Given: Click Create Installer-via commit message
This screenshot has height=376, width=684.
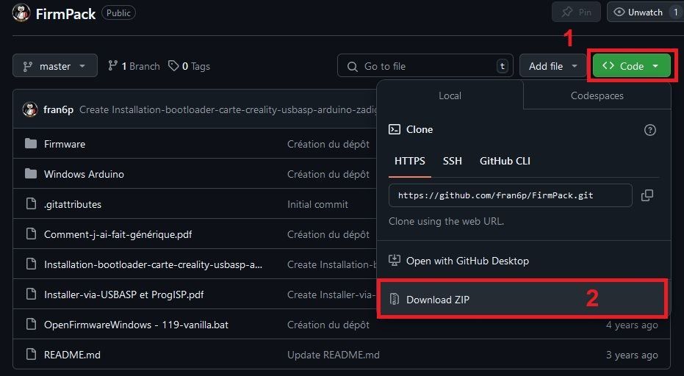Looking at the screenshot, I should pyautogui.click(x=332, y=294).
